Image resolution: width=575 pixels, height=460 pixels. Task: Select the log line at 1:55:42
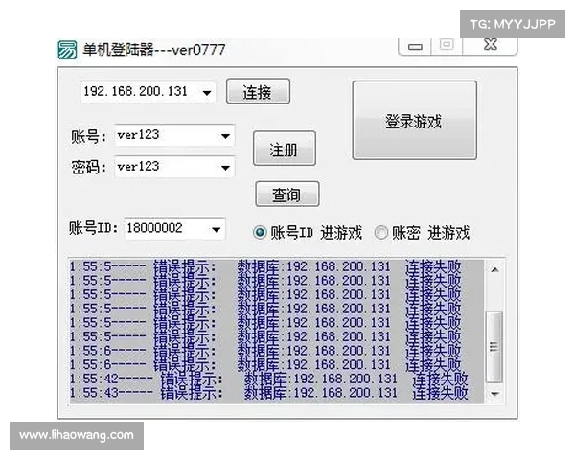point(268,379)
